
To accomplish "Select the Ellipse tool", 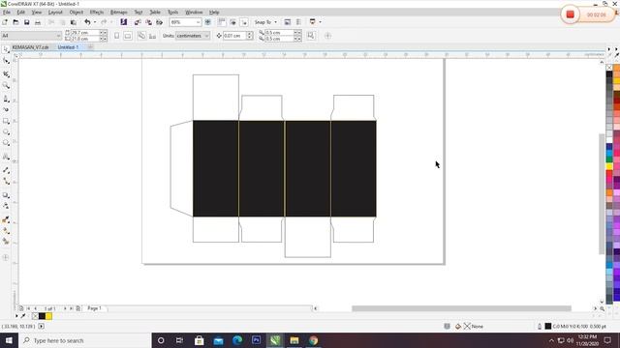I will tap(6, 132).
